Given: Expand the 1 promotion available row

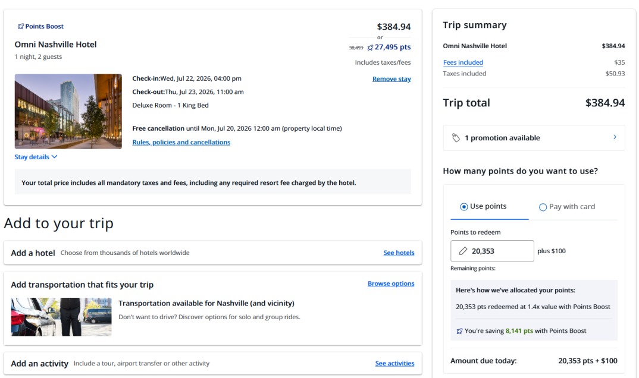Looking at the screenshot, I should click(534, 138).
